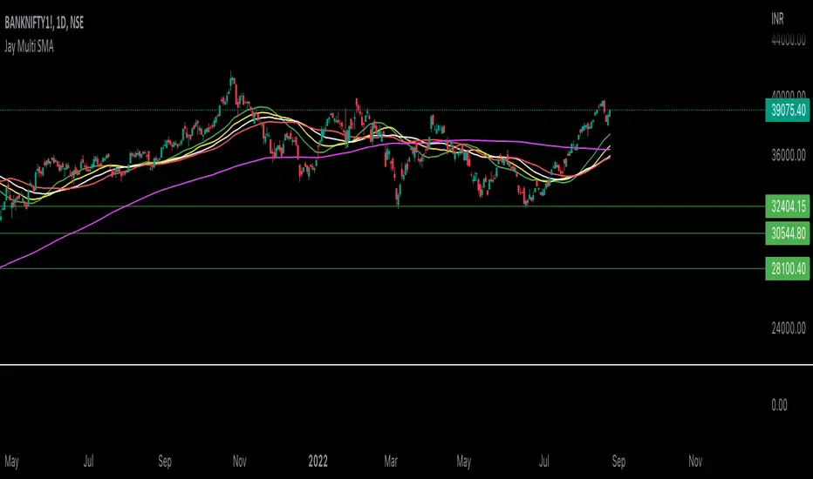Click the 24000.00 price axis value

[x=789, y=328]
